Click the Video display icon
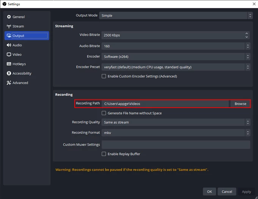 pos(9,54)
